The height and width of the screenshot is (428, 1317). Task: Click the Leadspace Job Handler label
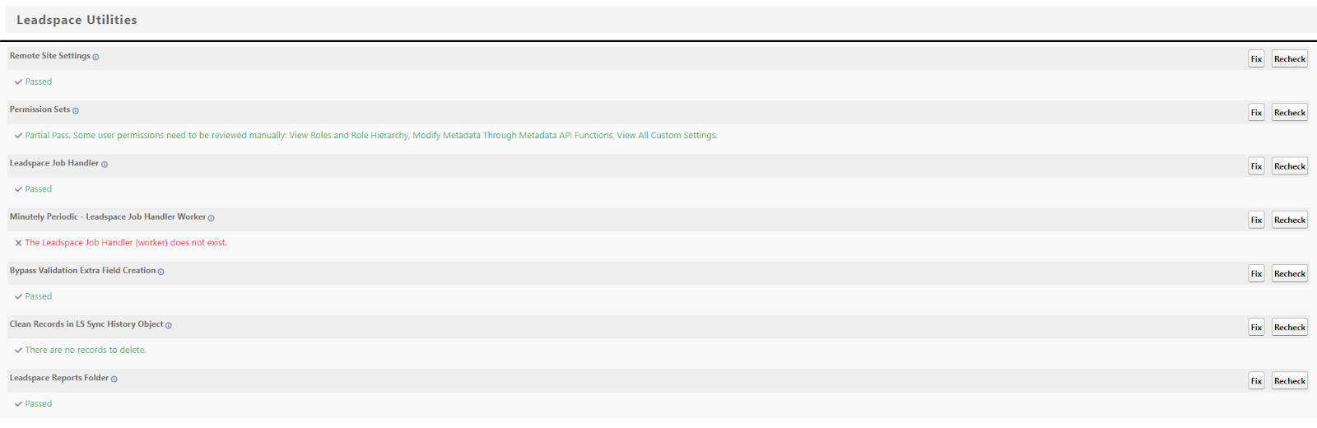tap(54, 163)
